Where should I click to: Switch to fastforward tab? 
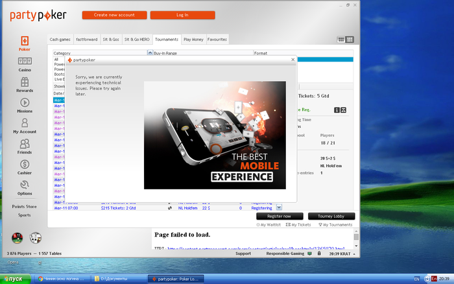pyautogui.click(x=87, y=40)
